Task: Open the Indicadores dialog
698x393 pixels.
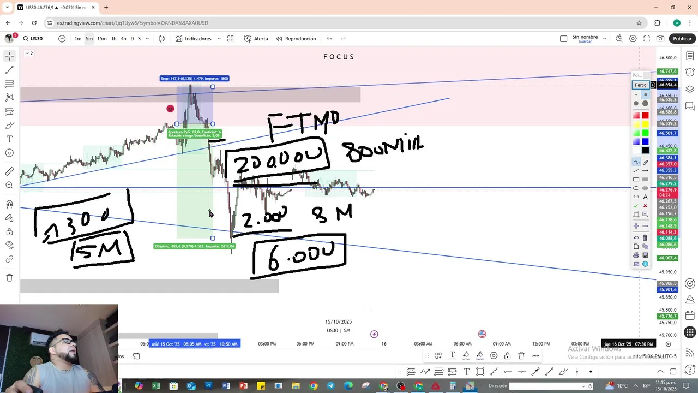Action: pyautogui.click(x=194, y=39)
